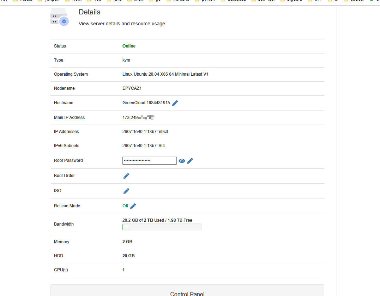Click the main IP value 173.249
This screenshot has height=296, width=380.
(130, 118)
